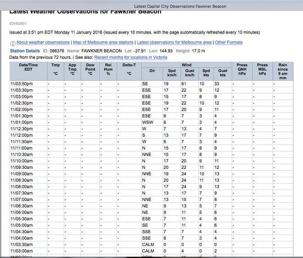Click the Rel Hum % column header
The width and height of the screenshot is (303, 258).
[108, 71]
